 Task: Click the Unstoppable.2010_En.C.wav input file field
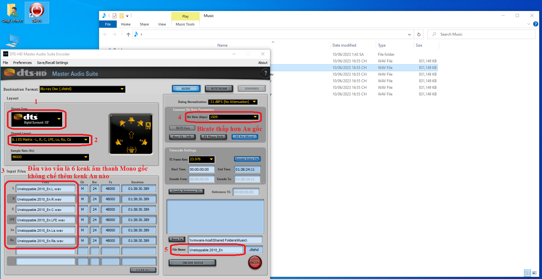(x=46, y=210)
